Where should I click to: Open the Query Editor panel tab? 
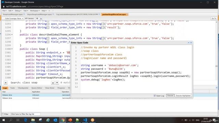(37, 88)
